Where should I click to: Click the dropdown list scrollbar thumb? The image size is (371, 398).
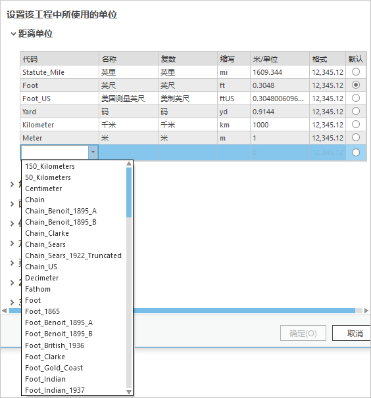click(129, 192)
